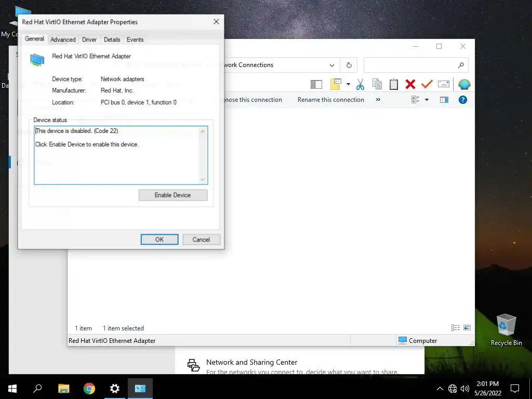Open the Events tab

pyautogui.click(x=135, y=39)
